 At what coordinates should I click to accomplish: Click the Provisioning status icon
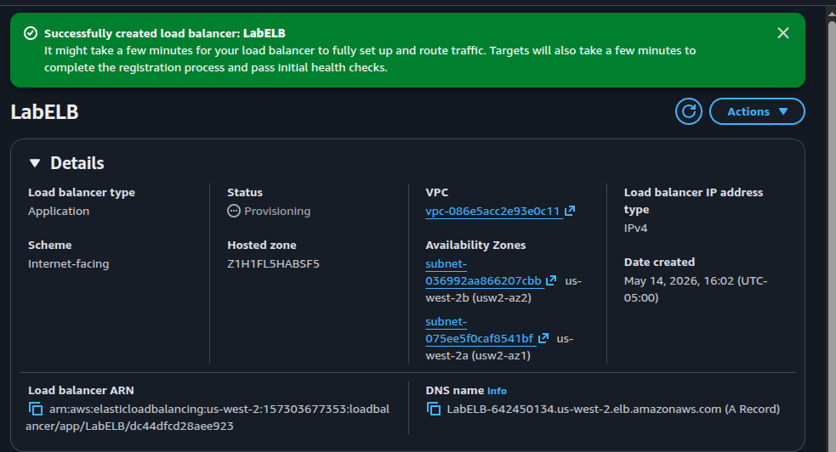click(x=234, y=211)
